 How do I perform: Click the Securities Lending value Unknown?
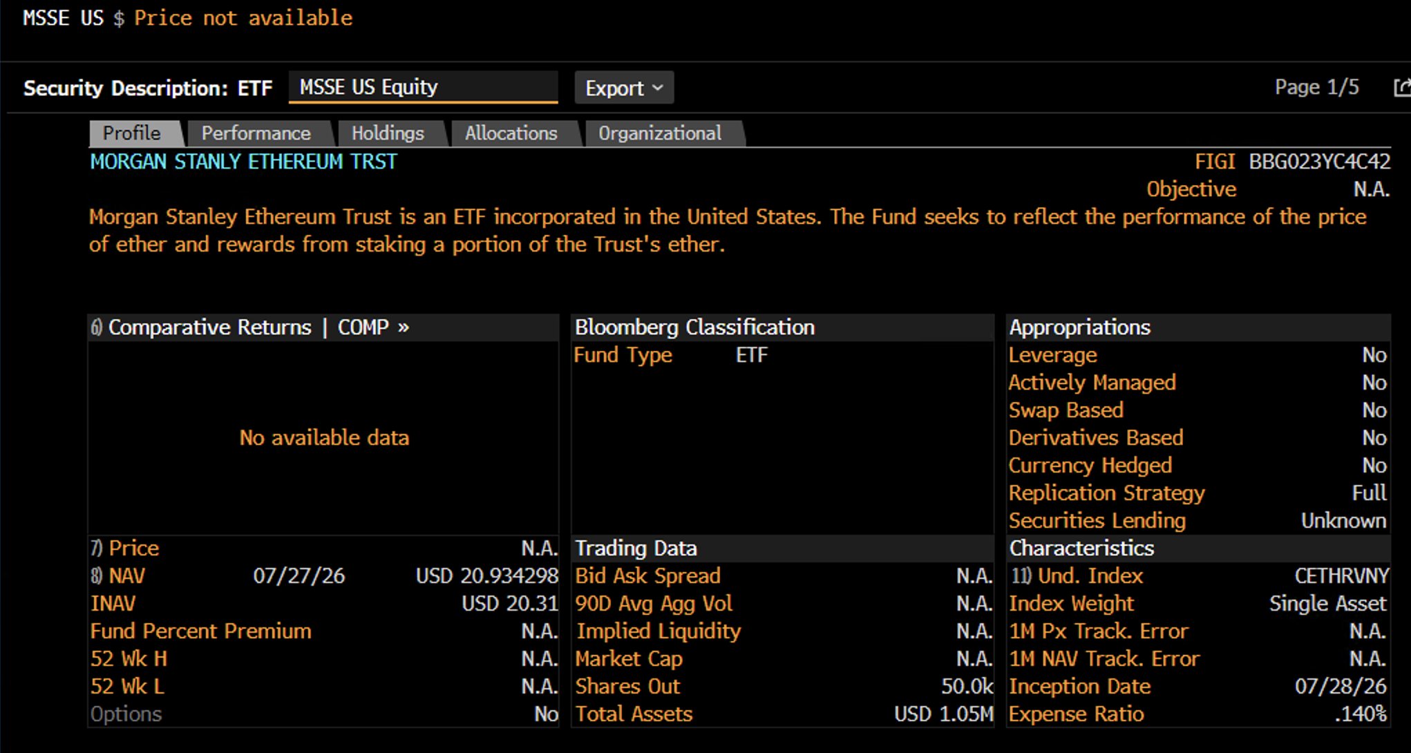pos(1343,520)
